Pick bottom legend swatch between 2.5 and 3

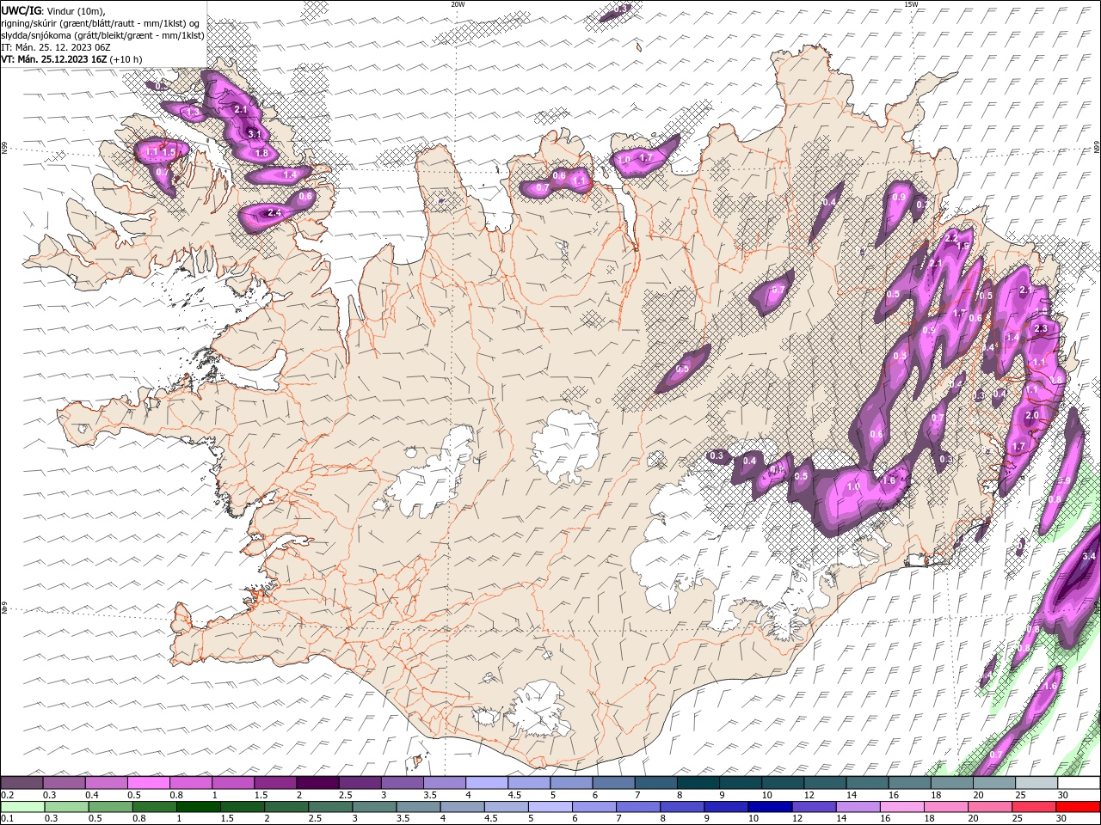click(x=330, y=807)
